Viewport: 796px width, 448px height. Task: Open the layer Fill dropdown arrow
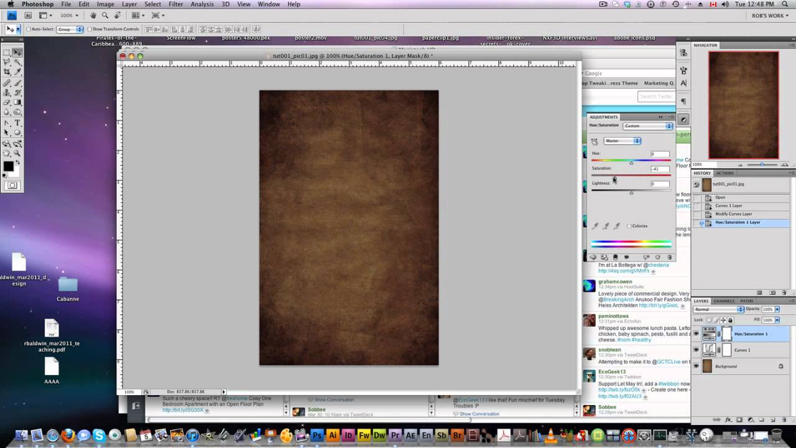(x=777, y=320)
